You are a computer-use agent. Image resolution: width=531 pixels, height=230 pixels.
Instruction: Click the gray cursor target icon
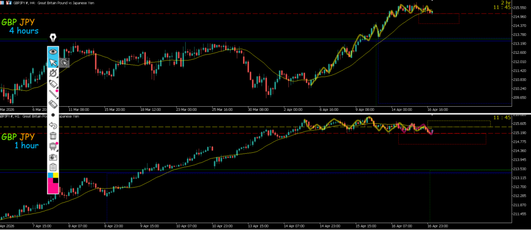(64, 63)
